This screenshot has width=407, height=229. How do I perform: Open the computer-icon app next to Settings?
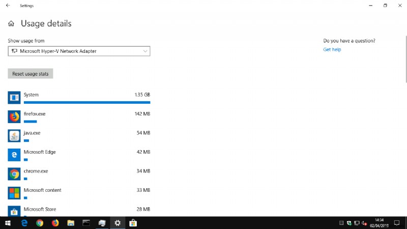pos(102,223)
